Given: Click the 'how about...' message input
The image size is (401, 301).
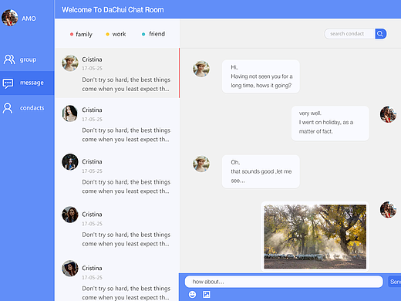Looking at the screenshot, I should pos(284,282).
